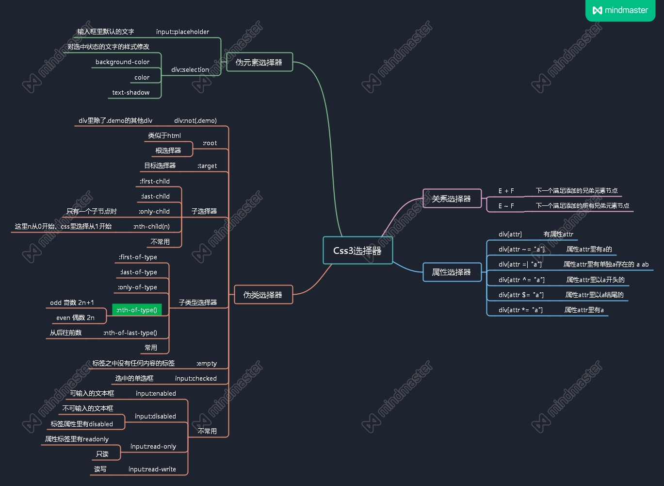Click the 只有一个子节点时 node
Viewport: 664px width, 486px height.
pos(92,212)
